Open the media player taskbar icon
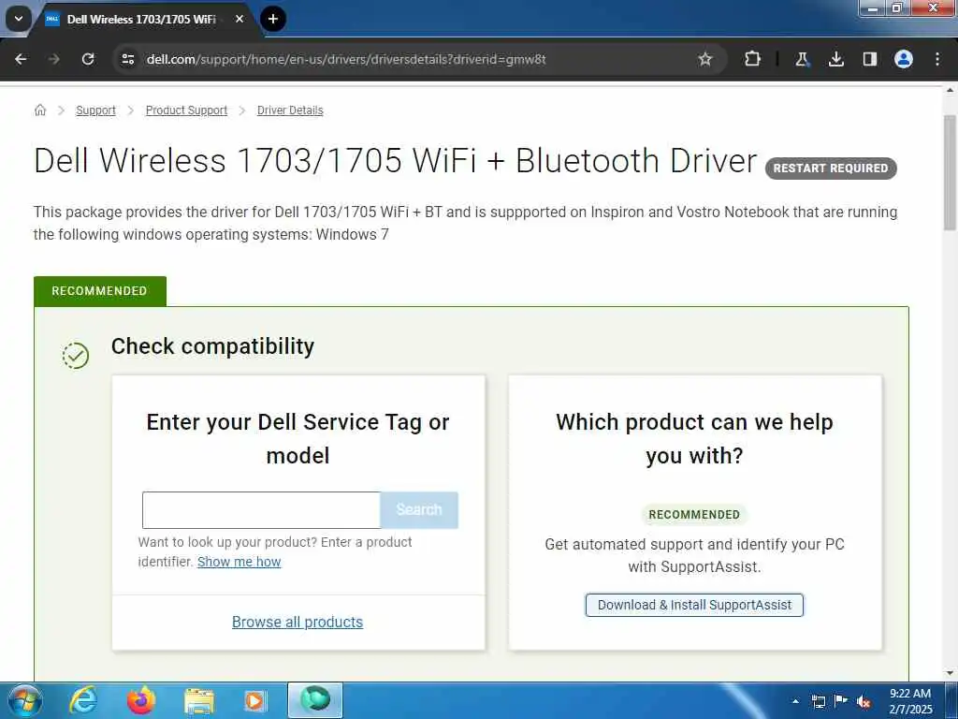This screenshot has width=958, height=719. click(256, 700)
